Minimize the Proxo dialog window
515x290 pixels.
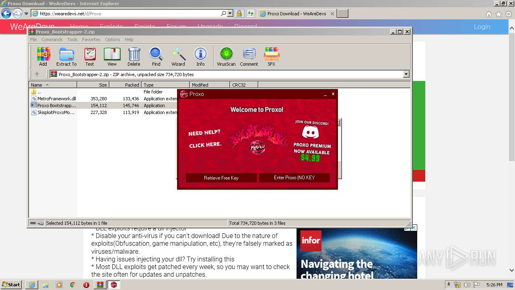325,94
